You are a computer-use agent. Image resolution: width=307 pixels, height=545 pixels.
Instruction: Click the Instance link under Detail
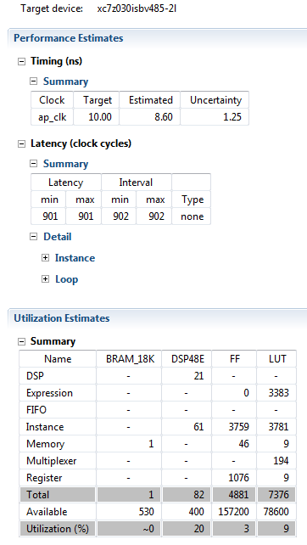point(75,258)
